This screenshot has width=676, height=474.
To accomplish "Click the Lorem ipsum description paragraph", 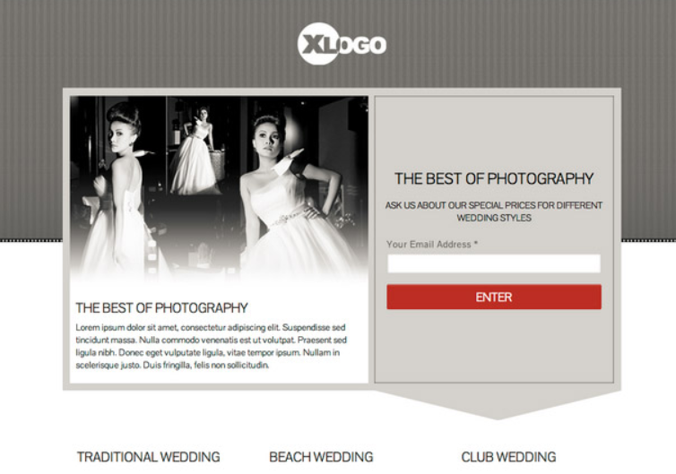I will (x=211, y=346).
